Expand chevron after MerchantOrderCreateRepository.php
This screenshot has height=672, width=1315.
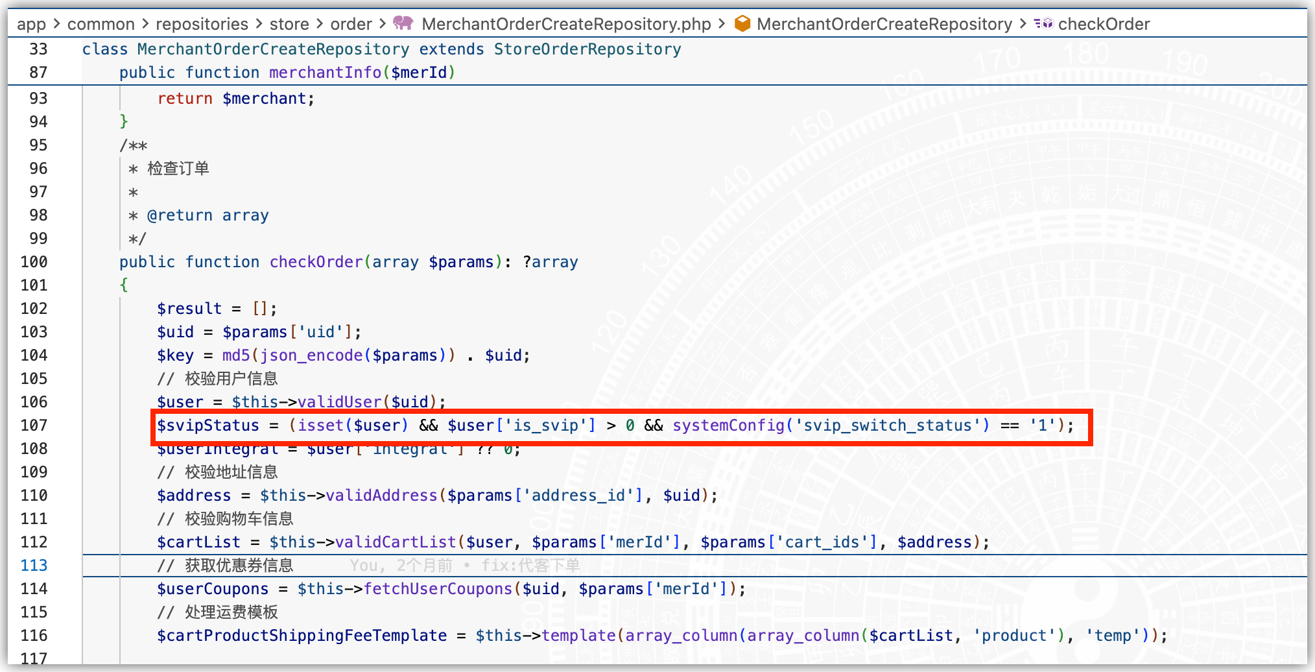pos(722,24)
